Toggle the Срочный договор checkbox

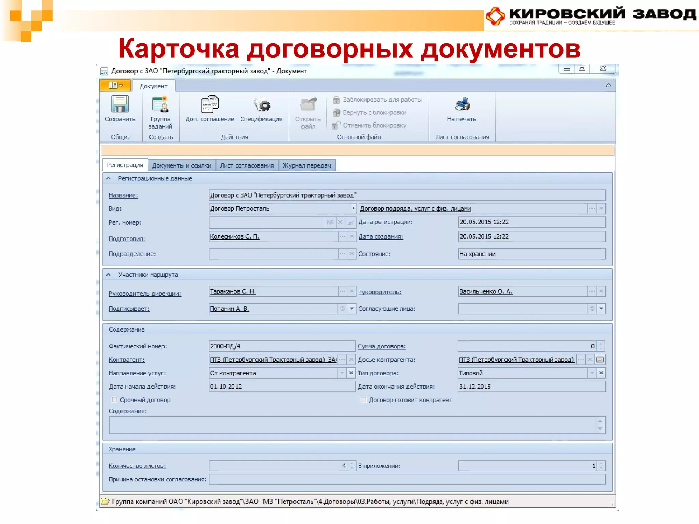coord(114,399)
